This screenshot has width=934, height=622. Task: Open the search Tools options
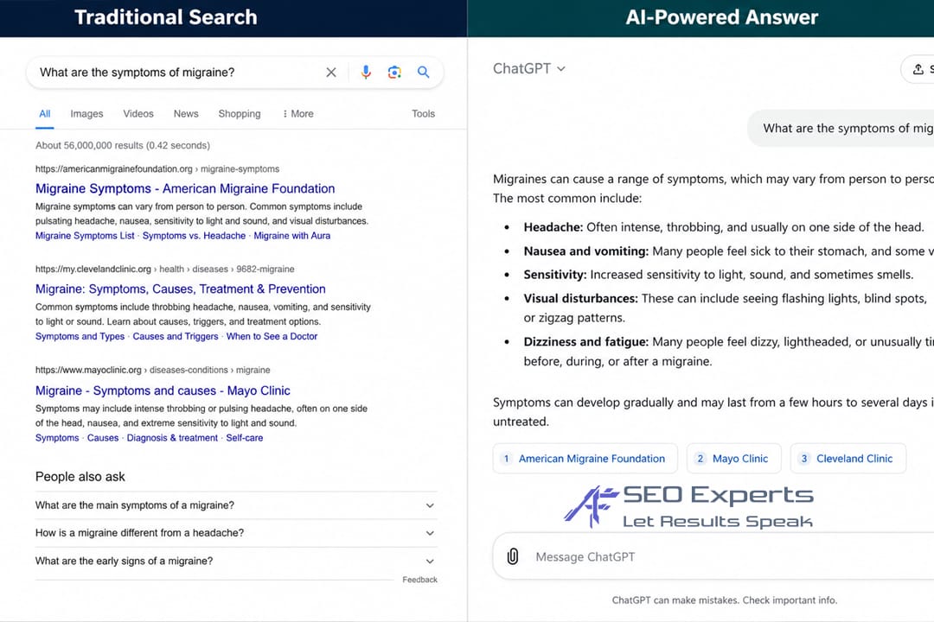pyautogui.click(x=424, y=114)
